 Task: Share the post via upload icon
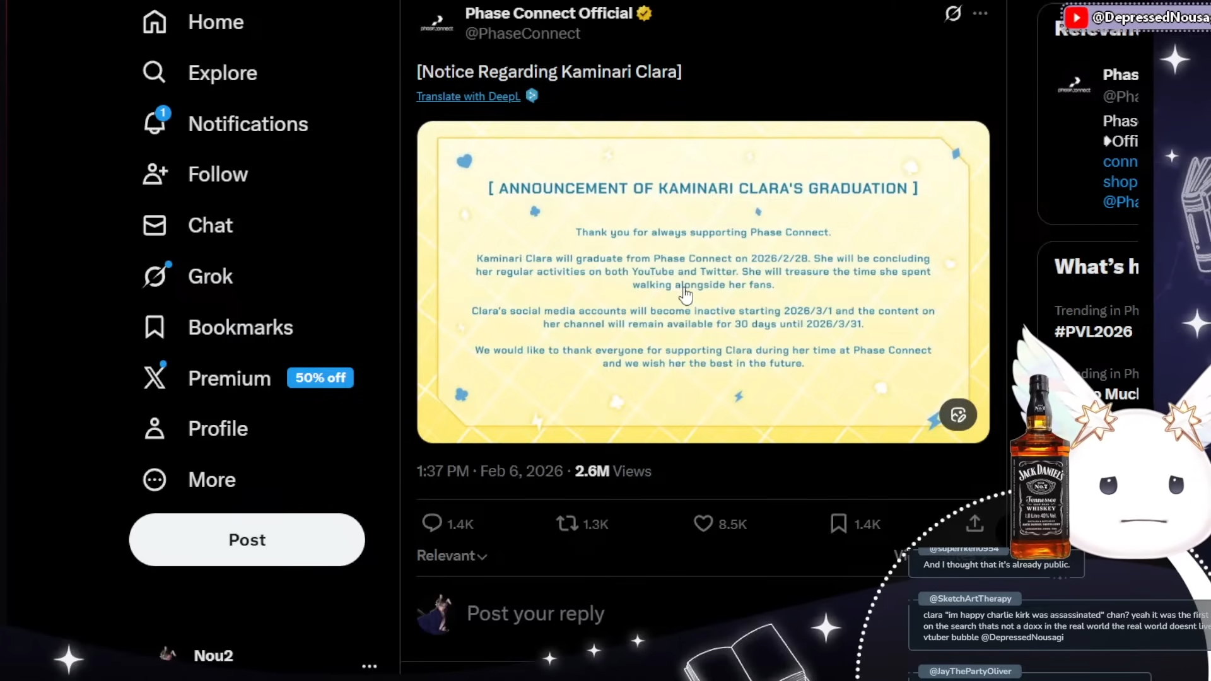[974, 523]
